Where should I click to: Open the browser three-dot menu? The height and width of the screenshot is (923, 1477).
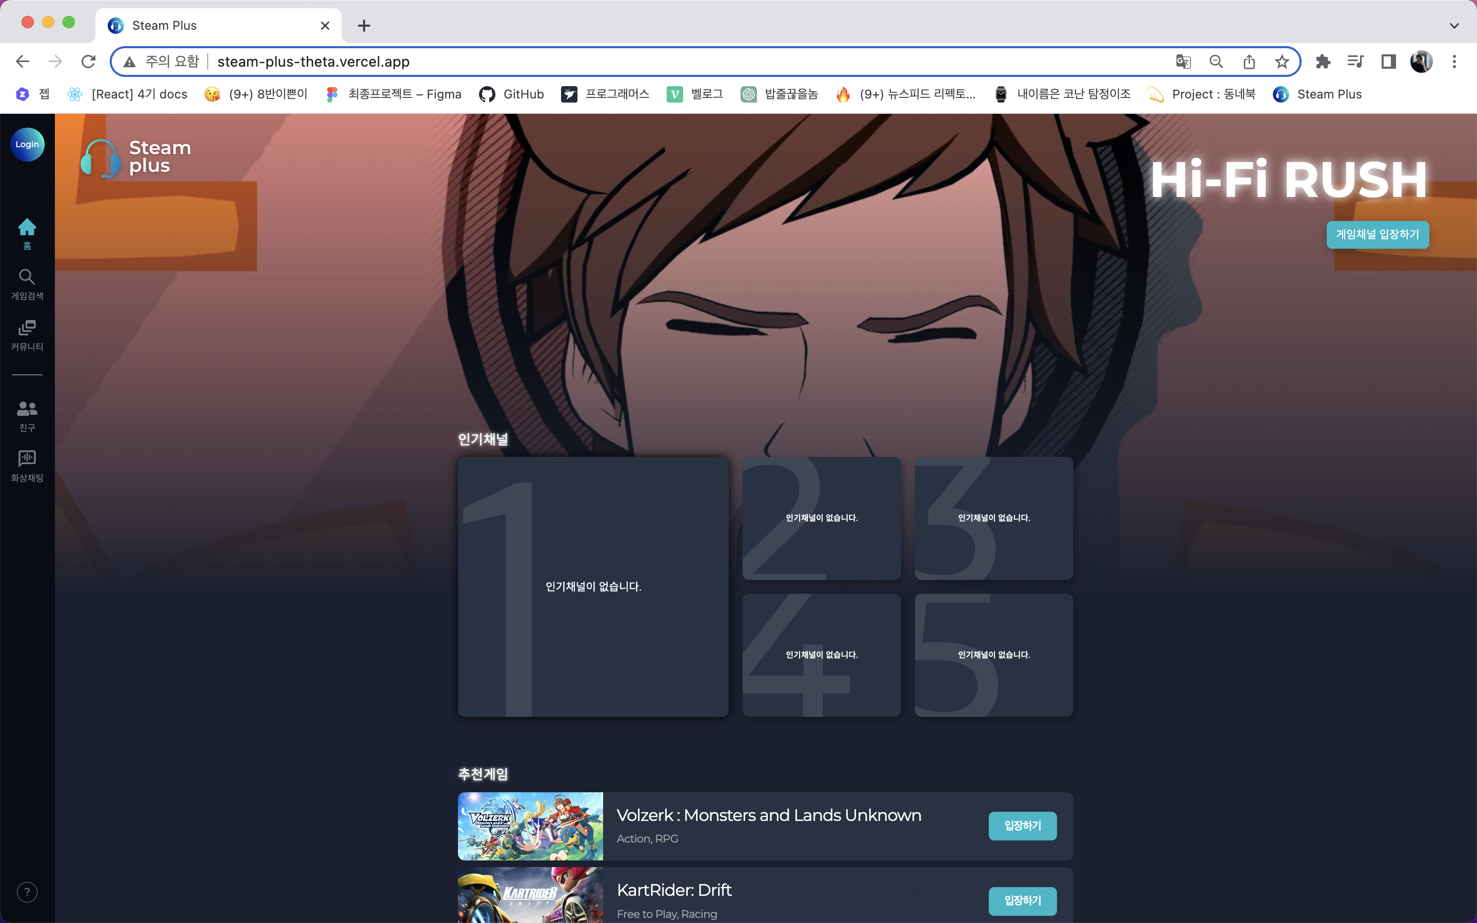point(1455,61)
